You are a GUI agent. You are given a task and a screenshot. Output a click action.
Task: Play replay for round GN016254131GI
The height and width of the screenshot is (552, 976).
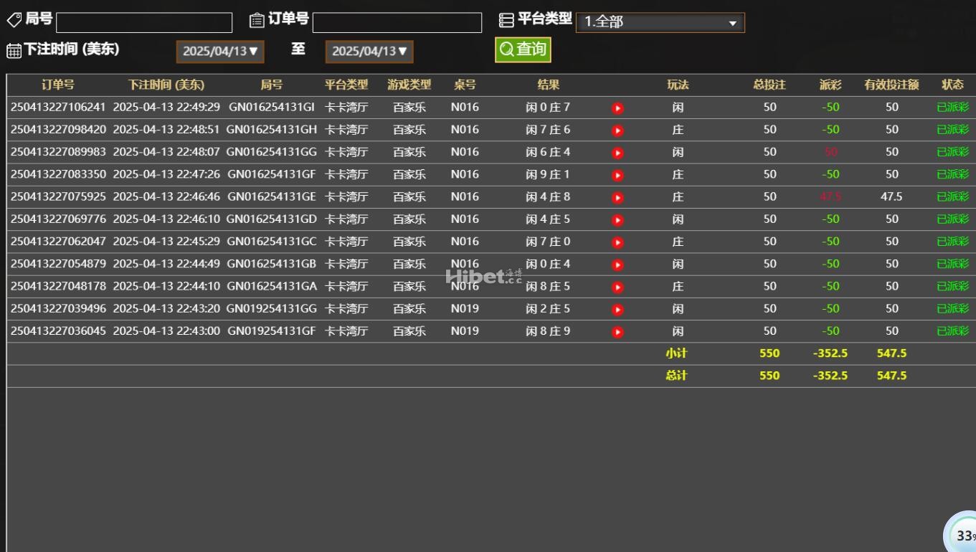(617, 108)
